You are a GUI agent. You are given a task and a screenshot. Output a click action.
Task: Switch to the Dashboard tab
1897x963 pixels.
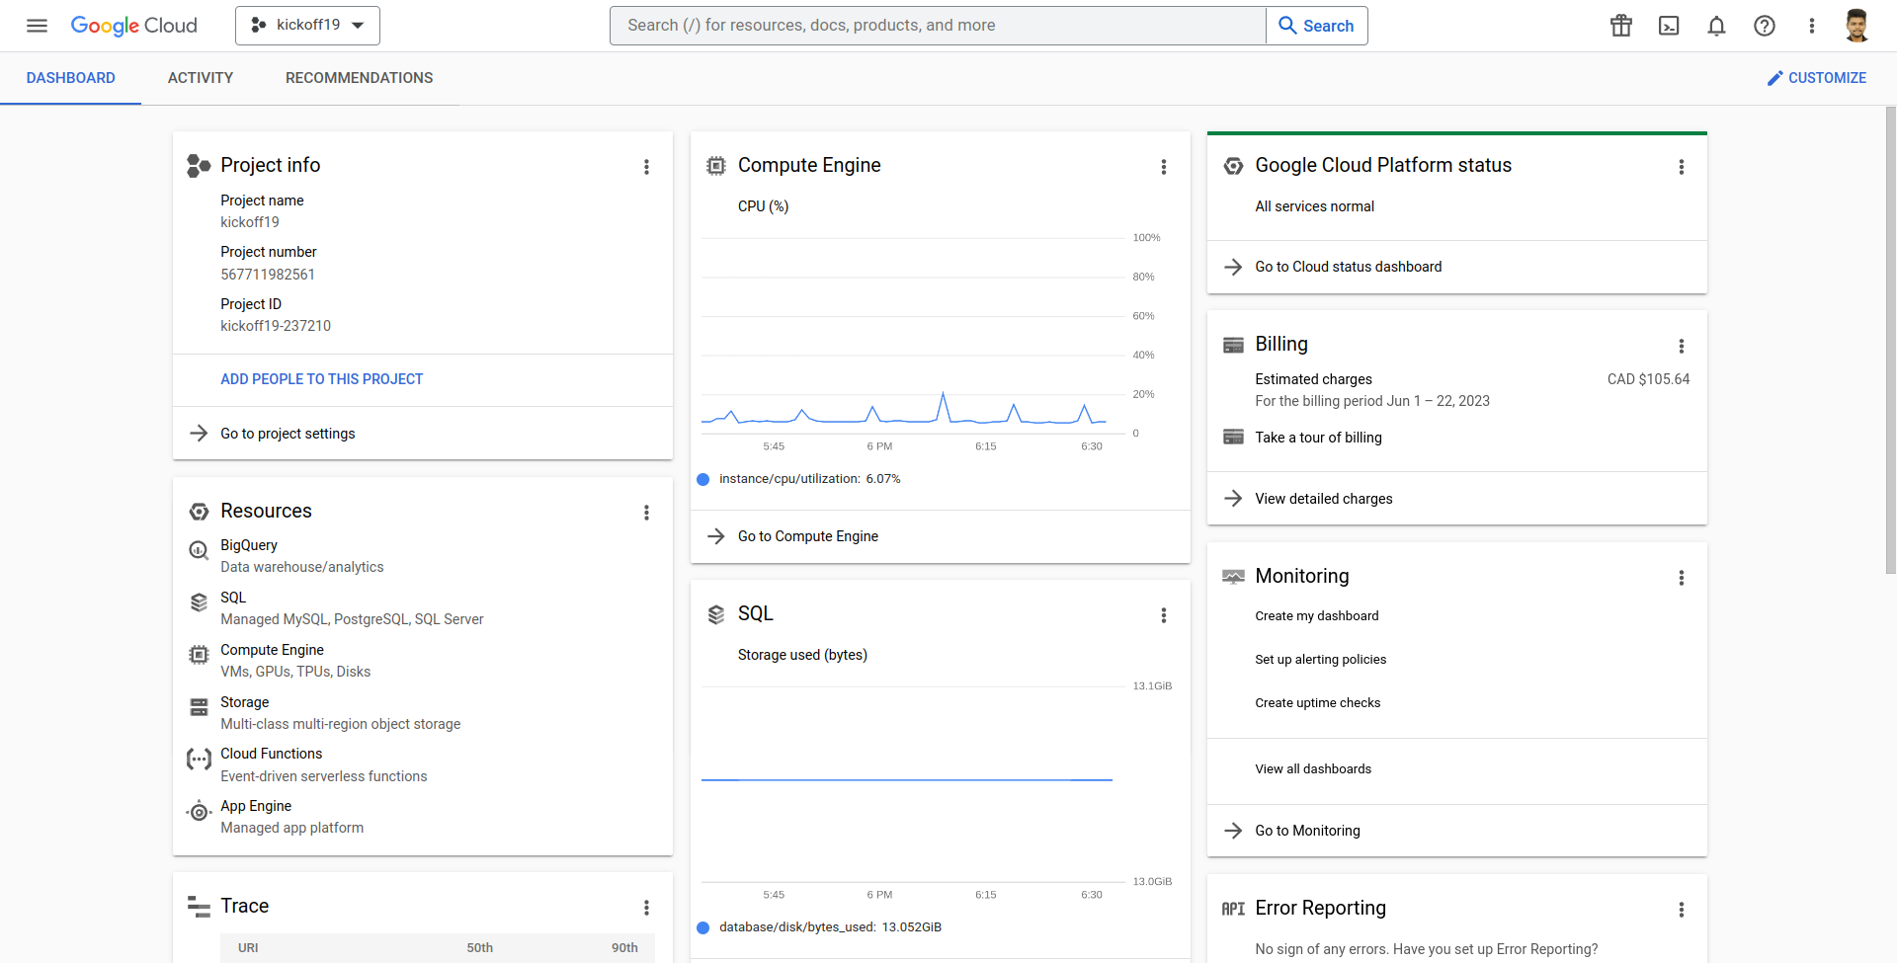pyautogui.click(x=71, y=78)
